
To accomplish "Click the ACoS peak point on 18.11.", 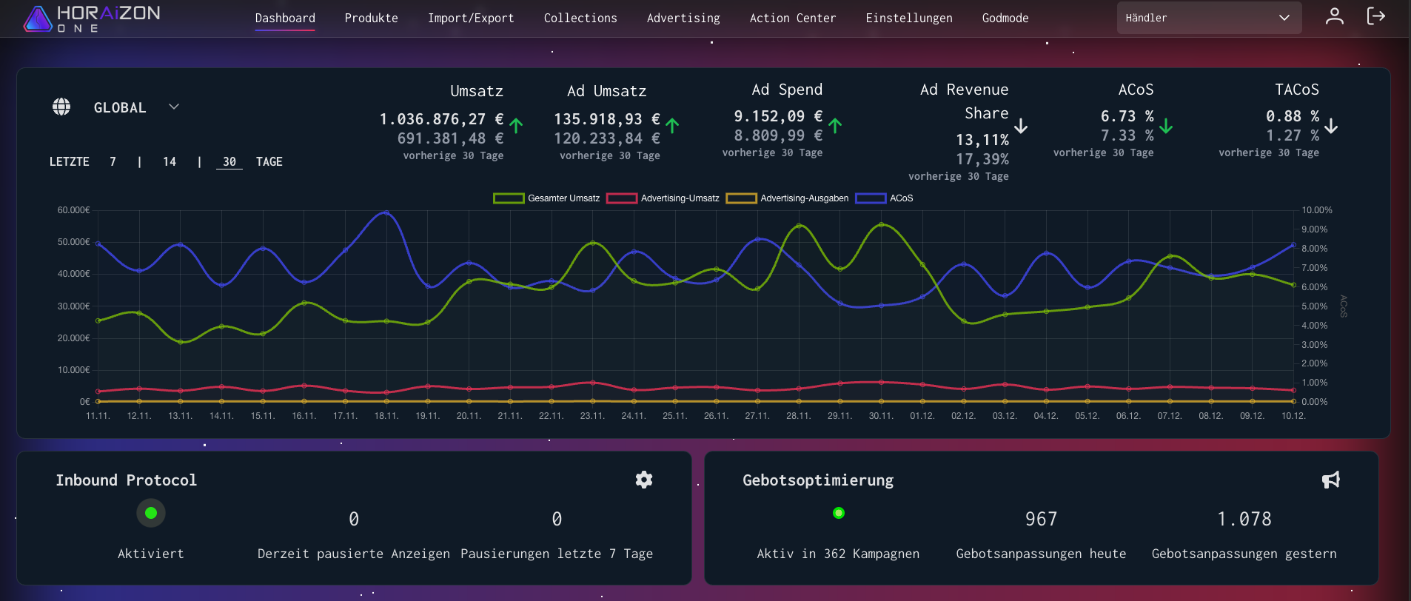I will (x=386, y=213).
